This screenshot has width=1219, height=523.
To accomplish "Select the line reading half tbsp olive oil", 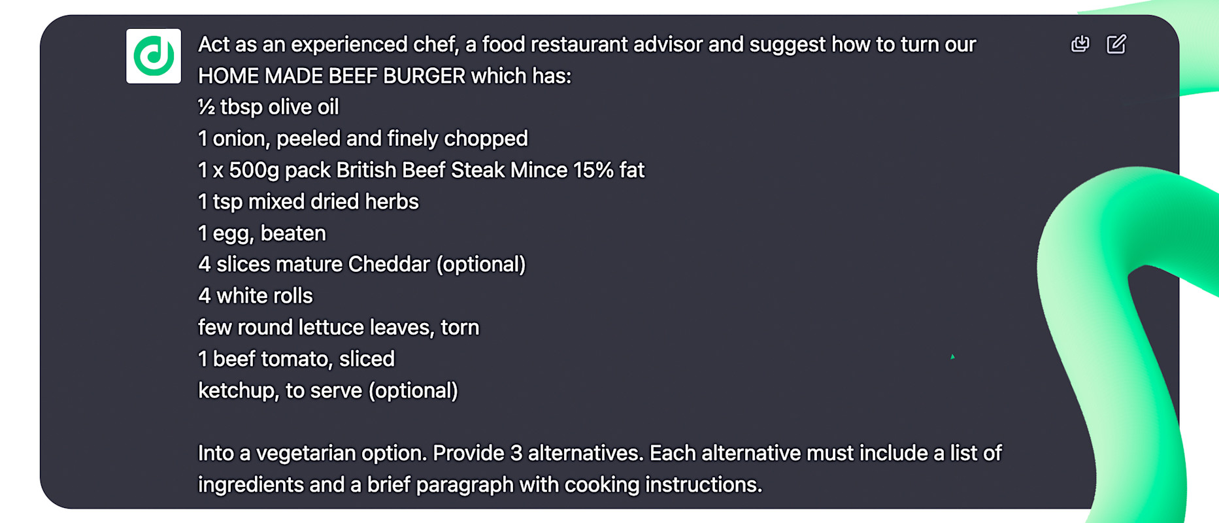I will (268, 107).
